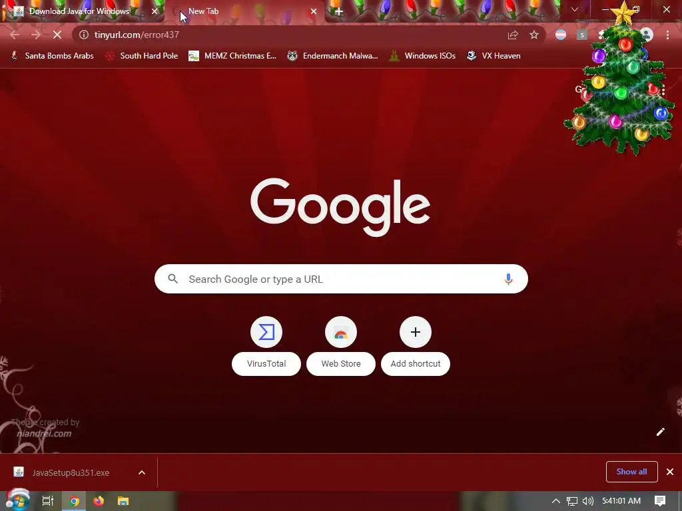Click the plus Add shortcut circle
This screenshot has width=682, height=511.
coord(416,333)
